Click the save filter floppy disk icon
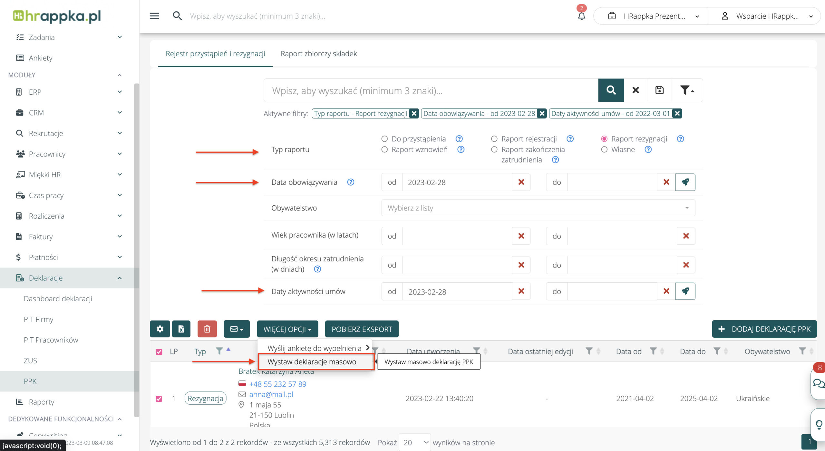 (659, 90)
